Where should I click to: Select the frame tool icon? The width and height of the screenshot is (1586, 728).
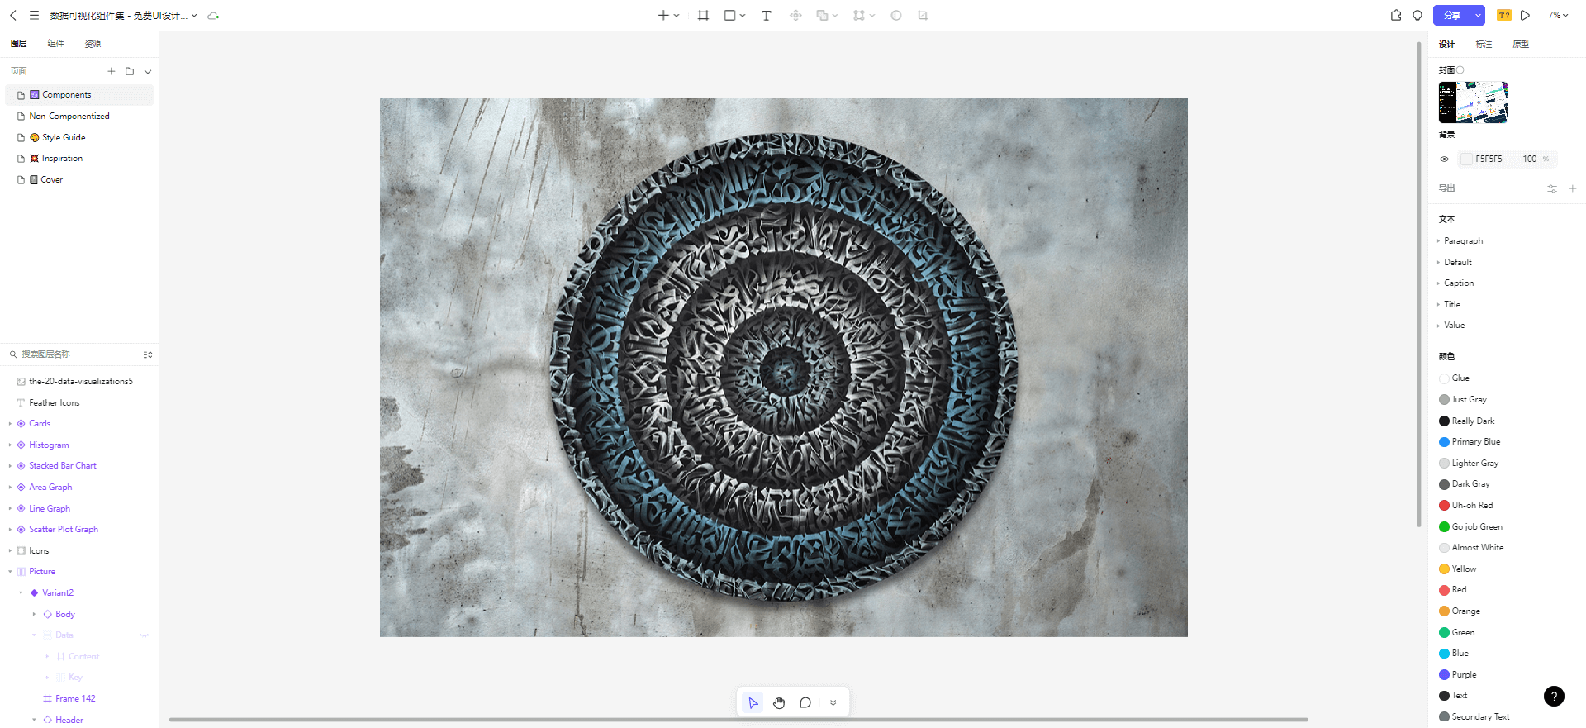tap(703, 15)
